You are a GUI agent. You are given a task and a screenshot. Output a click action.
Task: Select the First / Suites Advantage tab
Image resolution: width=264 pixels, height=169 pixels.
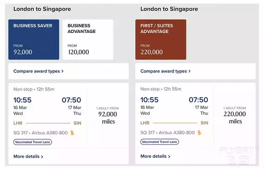[160, 39]
